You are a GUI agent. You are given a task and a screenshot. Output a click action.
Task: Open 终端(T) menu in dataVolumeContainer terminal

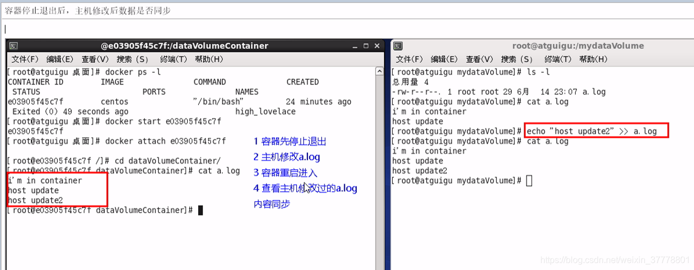173,59
